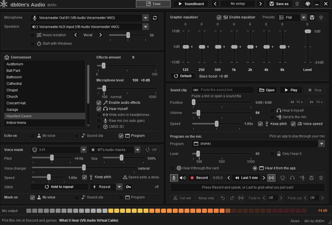Save the current equalizer preset

coord(312,18)
